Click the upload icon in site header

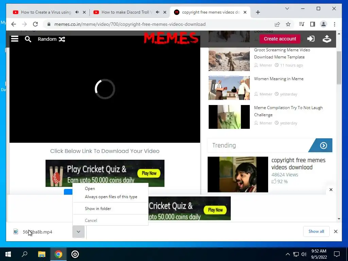pos(327,39)
